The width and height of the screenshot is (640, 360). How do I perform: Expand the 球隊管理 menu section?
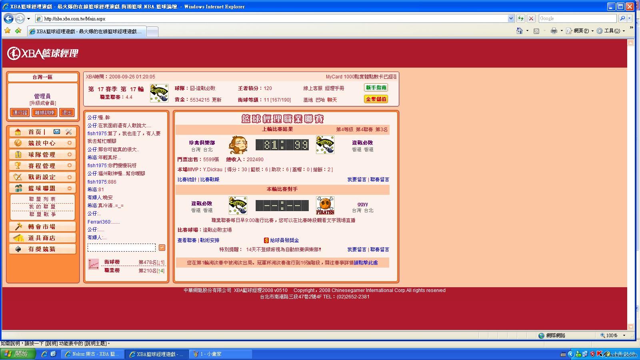tap(70, 154)
